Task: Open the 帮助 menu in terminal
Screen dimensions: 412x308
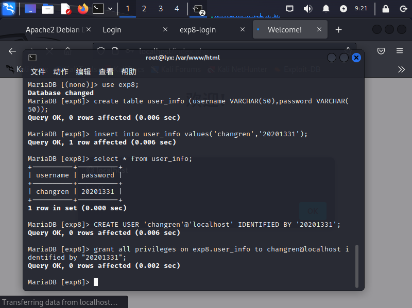Action: [x=129, y=71]
